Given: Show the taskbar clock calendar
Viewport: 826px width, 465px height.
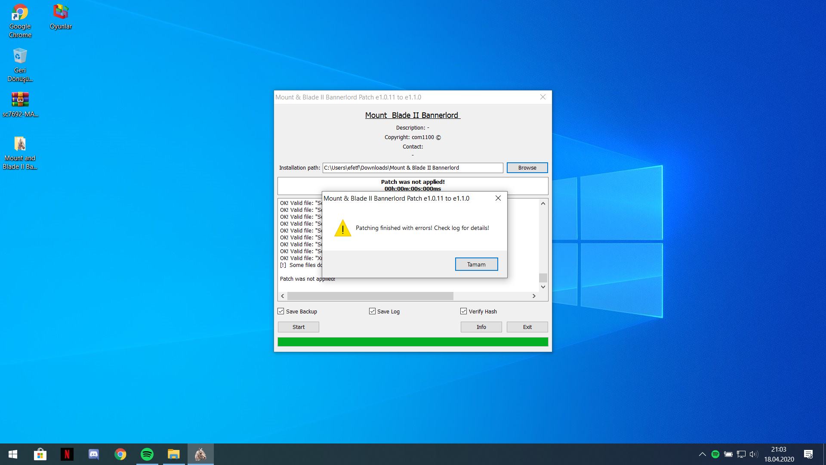Looking at the screenshot, I should [x=779, y=454].
